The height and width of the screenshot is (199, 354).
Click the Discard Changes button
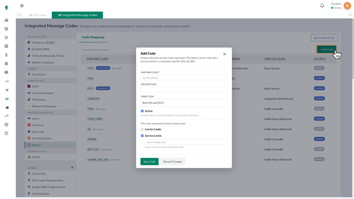click(173, 162)
